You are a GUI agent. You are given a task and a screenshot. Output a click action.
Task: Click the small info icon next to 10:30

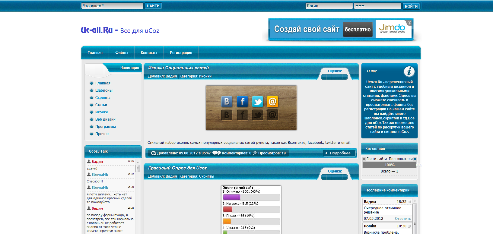tap(409, 226)
